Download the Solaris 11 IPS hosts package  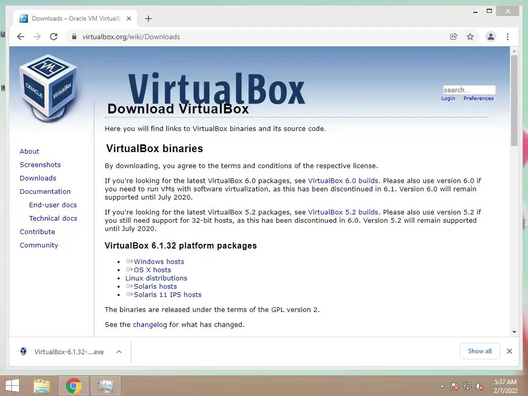(168, 294)
